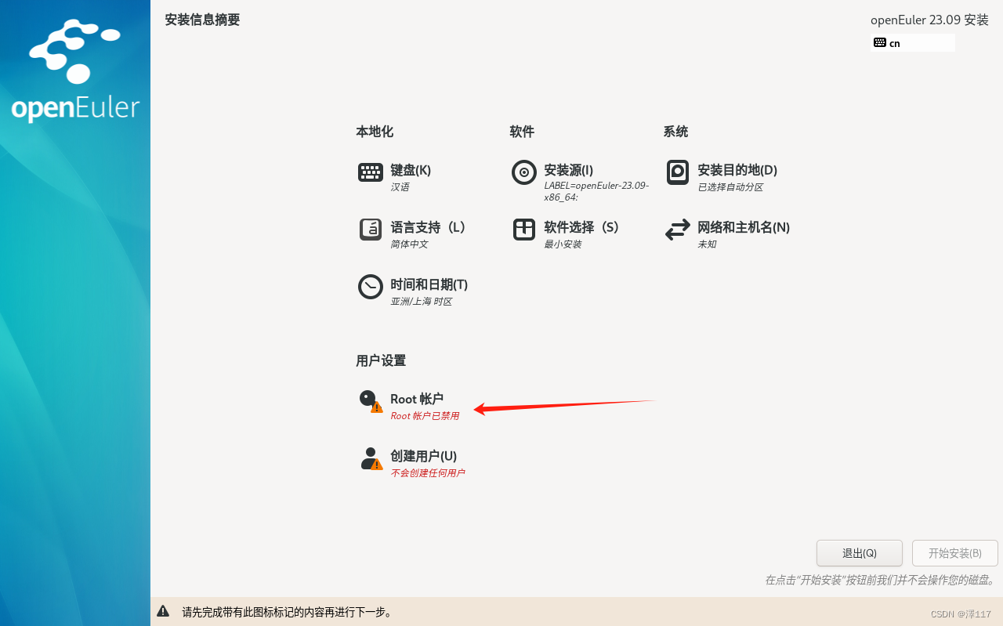Select the warning icon under 创建用户

coord(377,465)
